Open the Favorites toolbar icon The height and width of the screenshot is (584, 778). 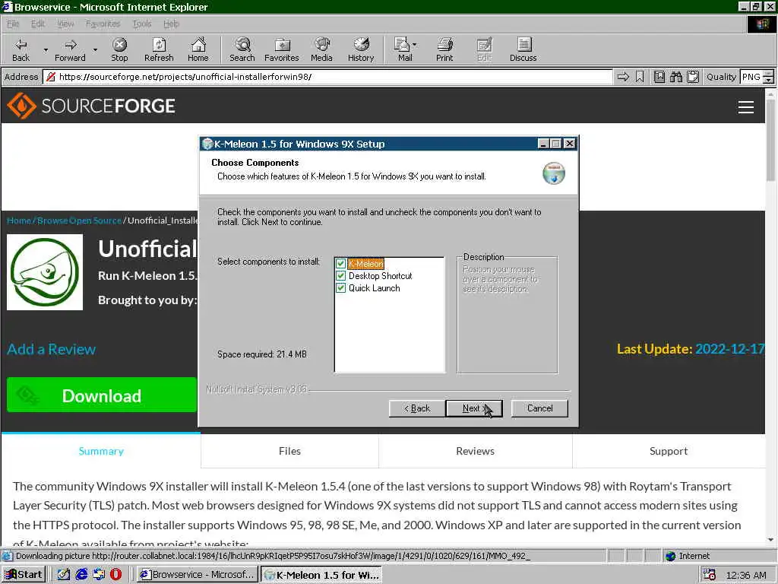point(282,49)
